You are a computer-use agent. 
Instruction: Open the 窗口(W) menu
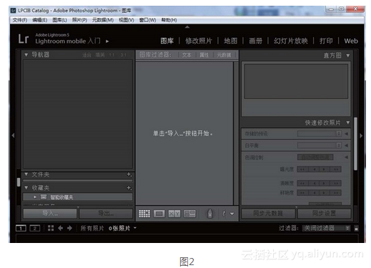[148, 20]
